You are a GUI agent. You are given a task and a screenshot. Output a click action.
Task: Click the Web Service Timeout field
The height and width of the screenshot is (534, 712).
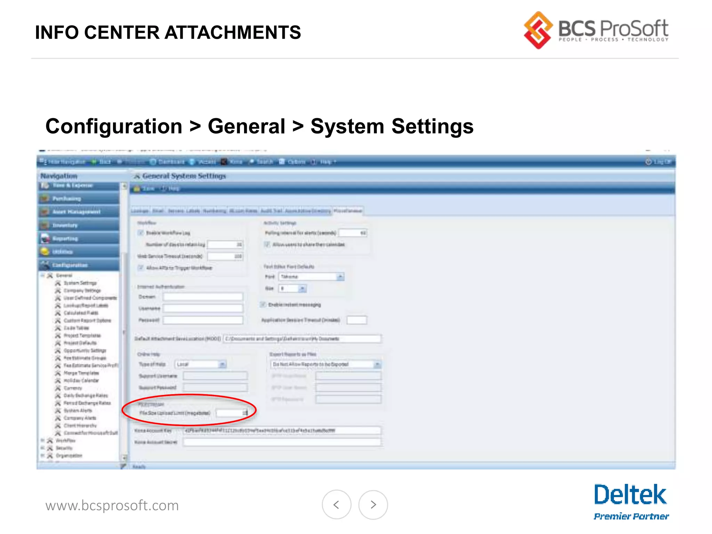pyautogui.click(x=225, y=256)
